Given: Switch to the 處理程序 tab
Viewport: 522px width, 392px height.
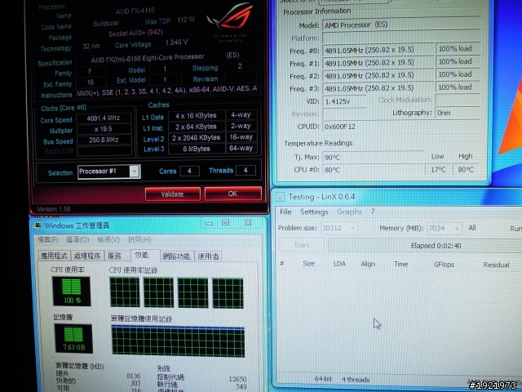Looking at the screenshot, I should tap(87, 256).
